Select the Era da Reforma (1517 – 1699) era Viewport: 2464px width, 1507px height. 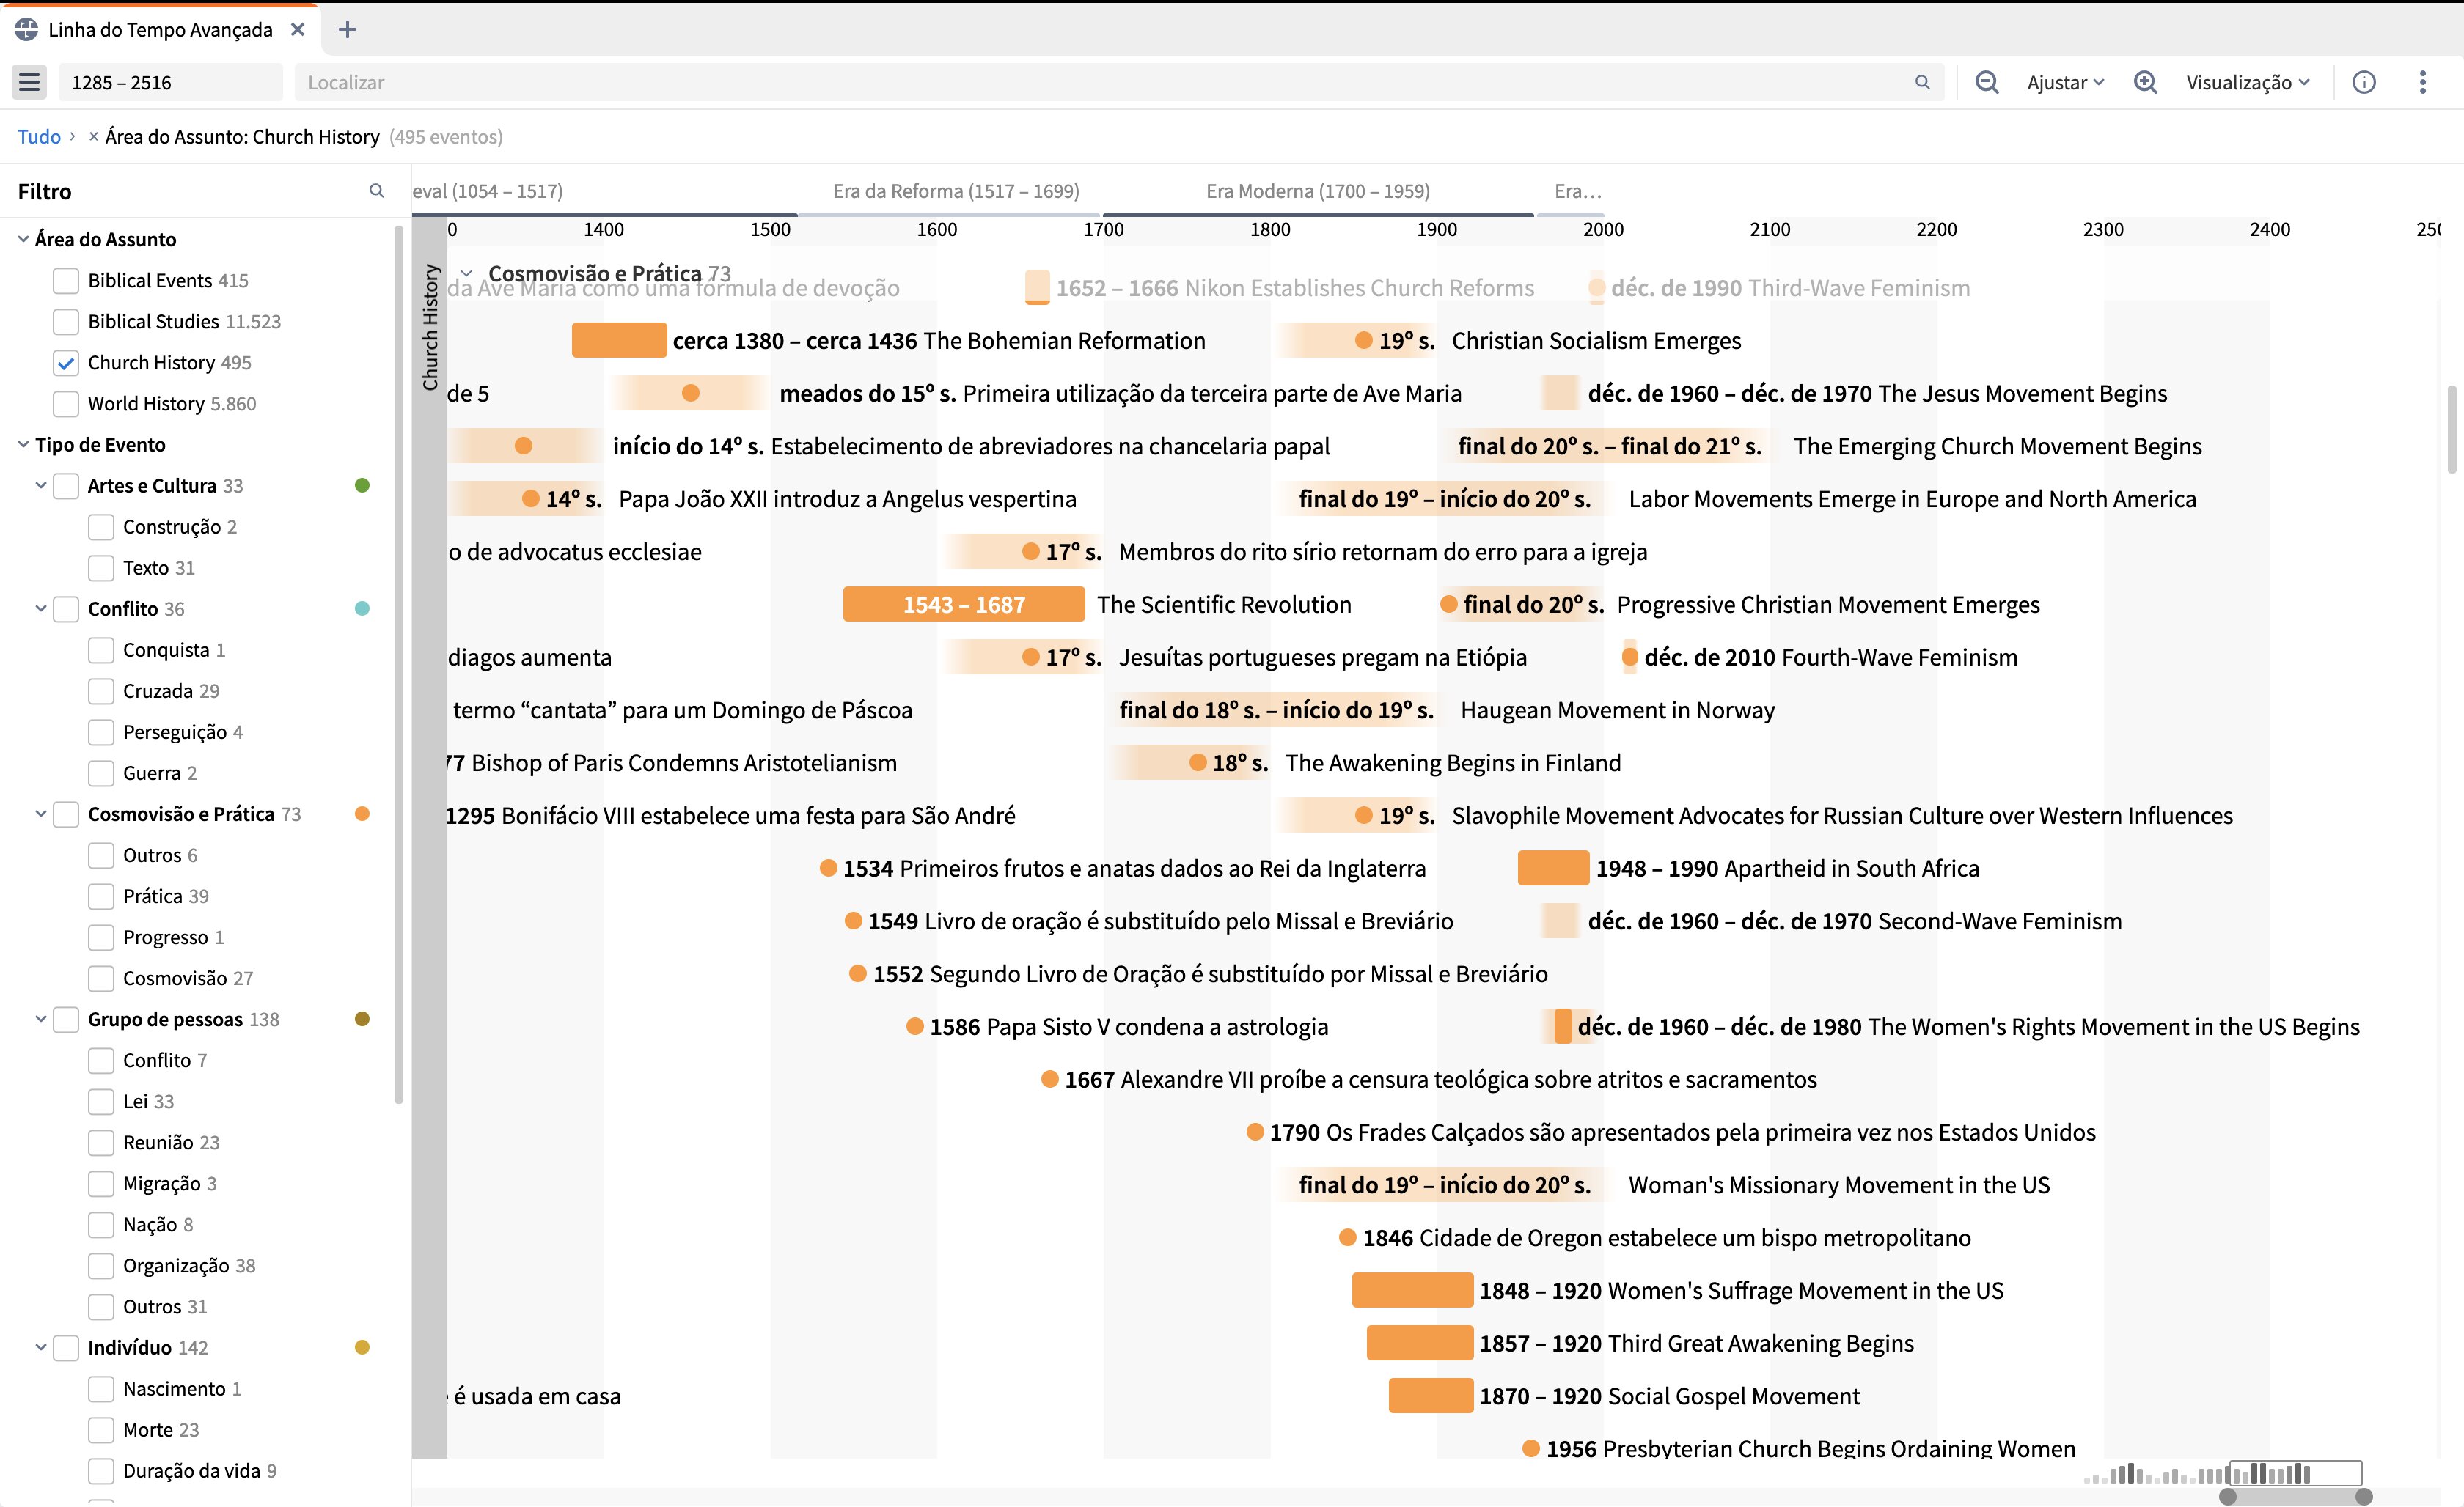(956, 190)
